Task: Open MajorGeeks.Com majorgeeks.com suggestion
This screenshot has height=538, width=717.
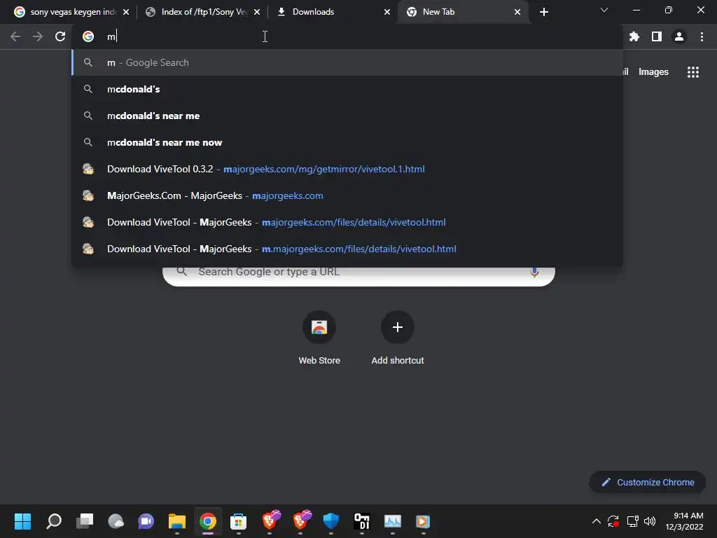Action: coord(347,195)
